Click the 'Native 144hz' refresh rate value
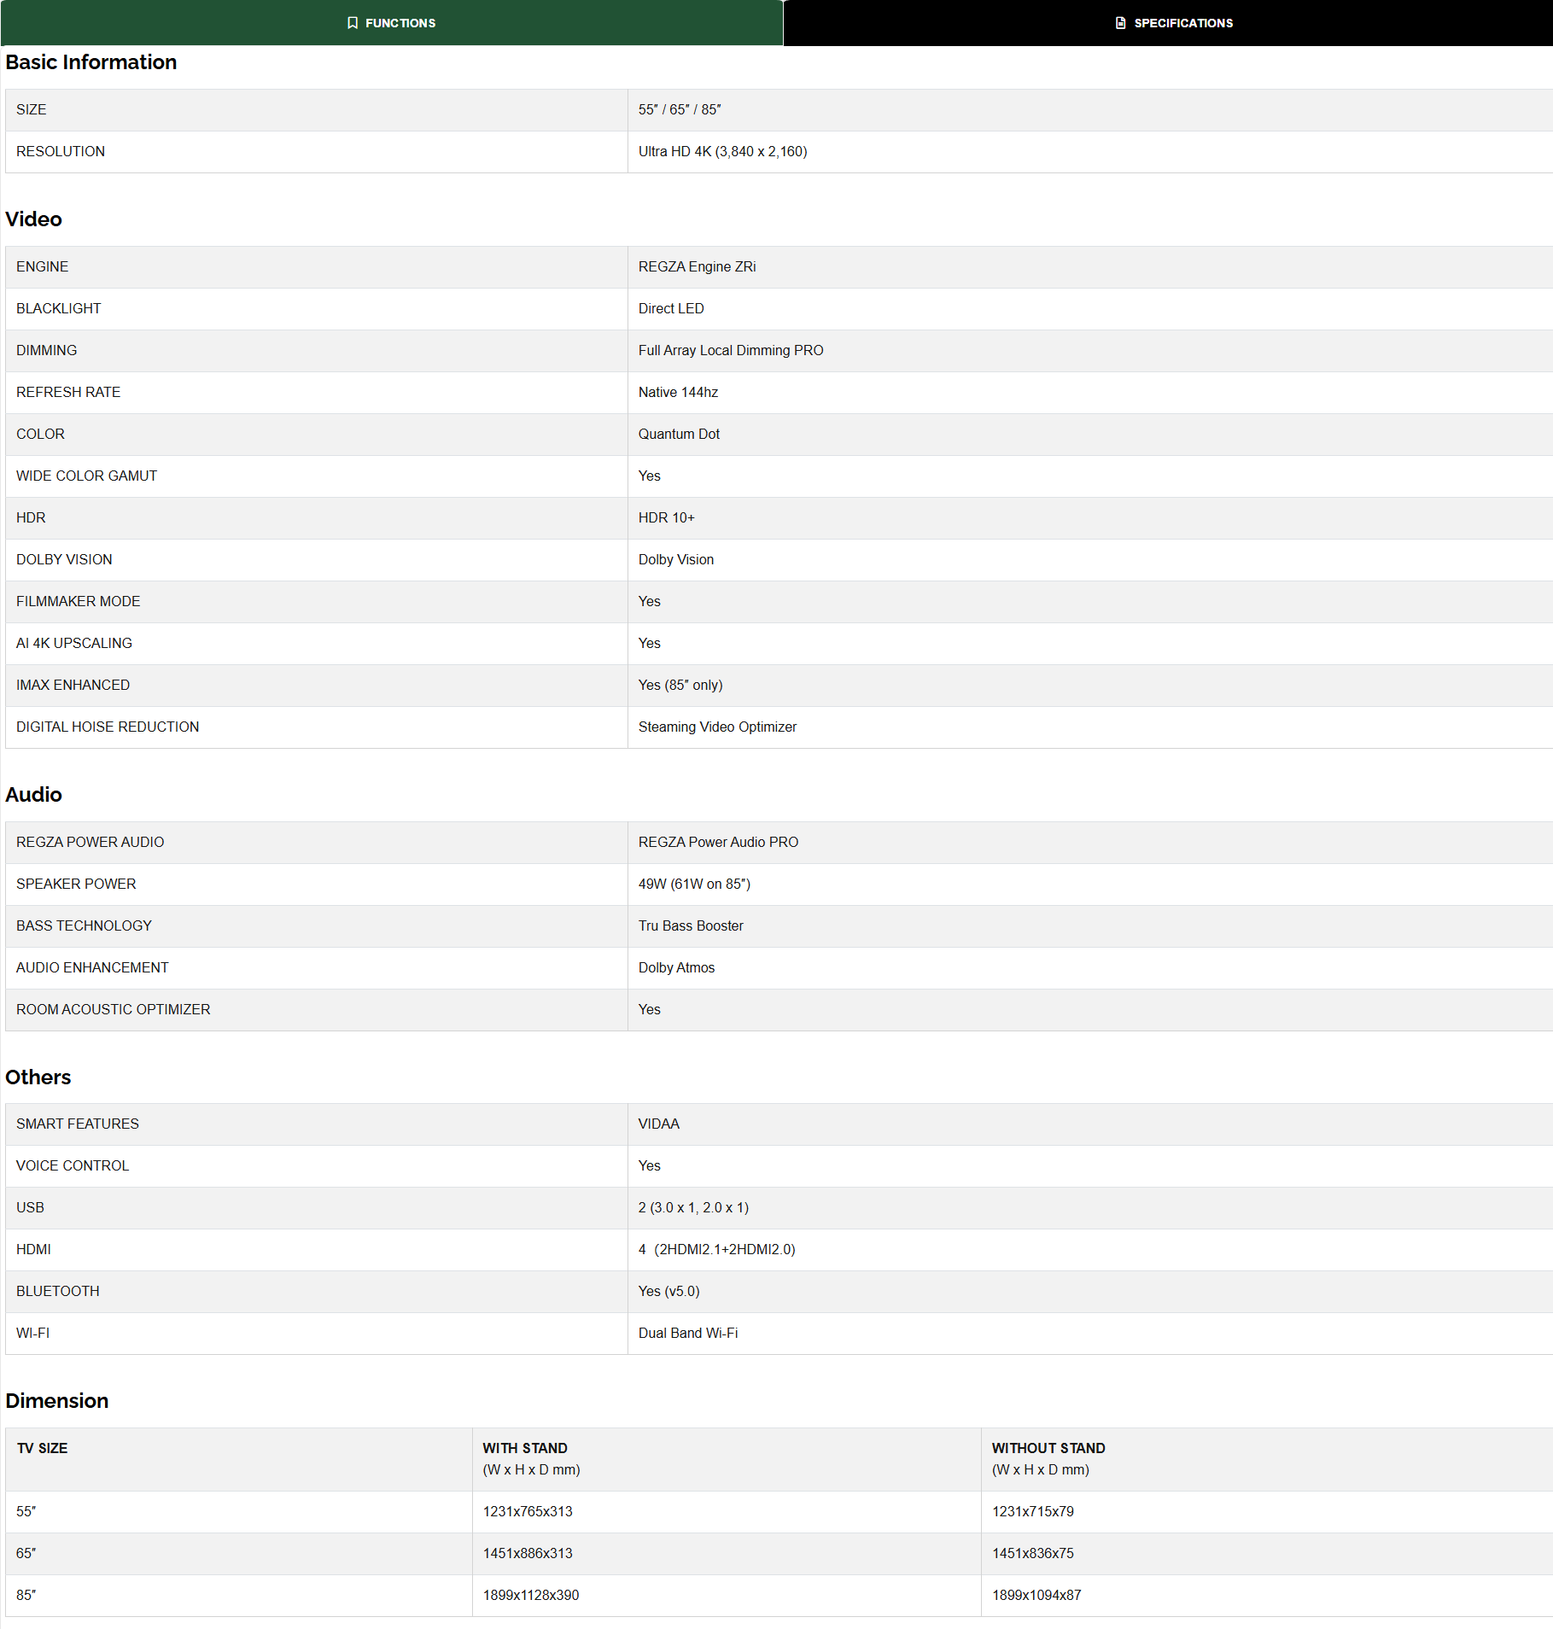 (x=678, y=392)
